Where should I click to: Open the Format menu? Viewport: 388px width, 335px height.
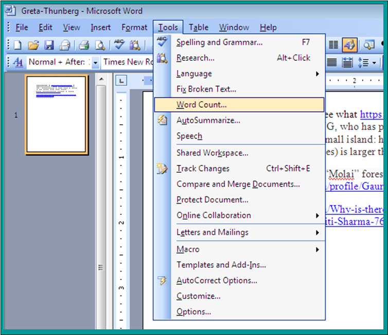point(134,27)
